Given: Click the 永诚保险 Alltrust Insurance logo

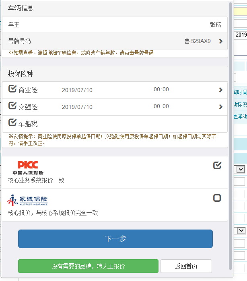Looking at the screenshot, I should [x=27, y=200].
